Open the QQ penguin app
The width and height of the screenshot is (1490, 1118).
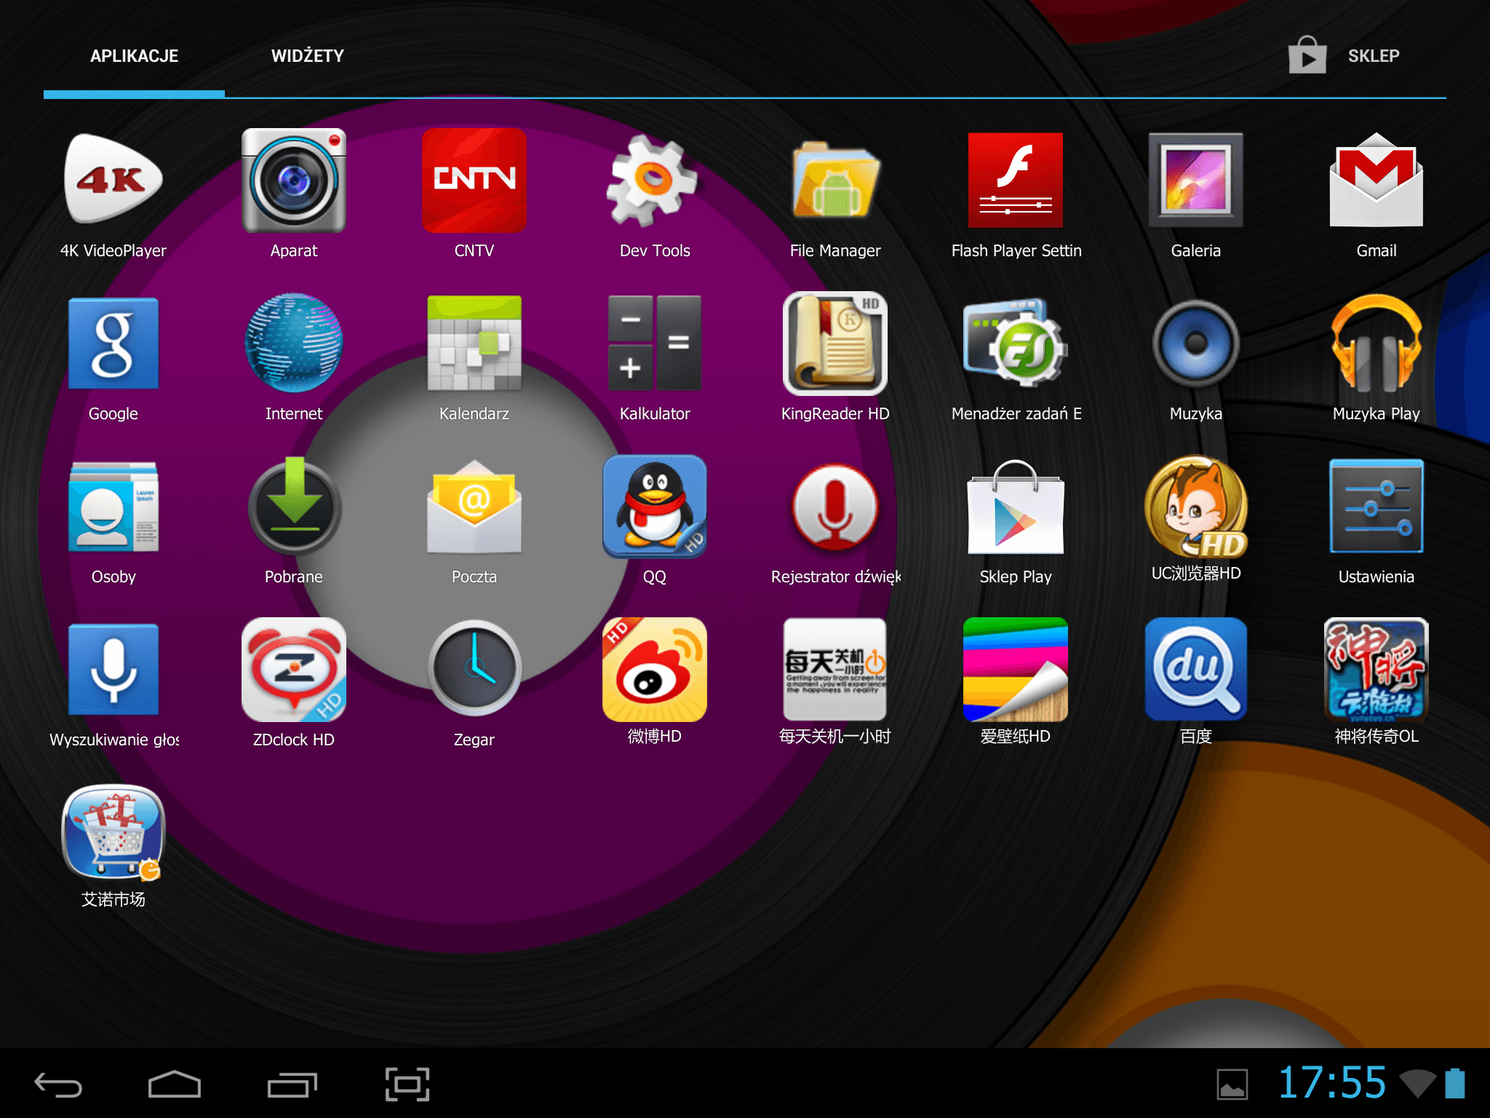click(x=655, y=506)
